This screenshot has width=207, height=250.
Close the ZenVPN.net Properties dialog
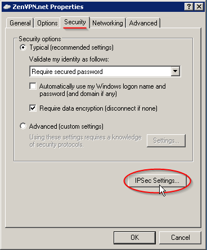pyautogui.click(x=199, y=7)
